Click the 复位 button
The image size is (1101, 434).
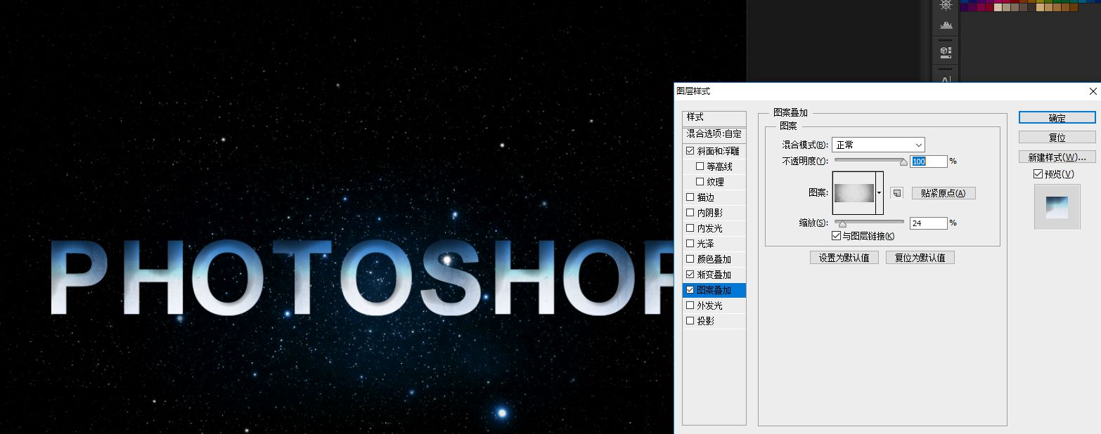point(1057,138)
